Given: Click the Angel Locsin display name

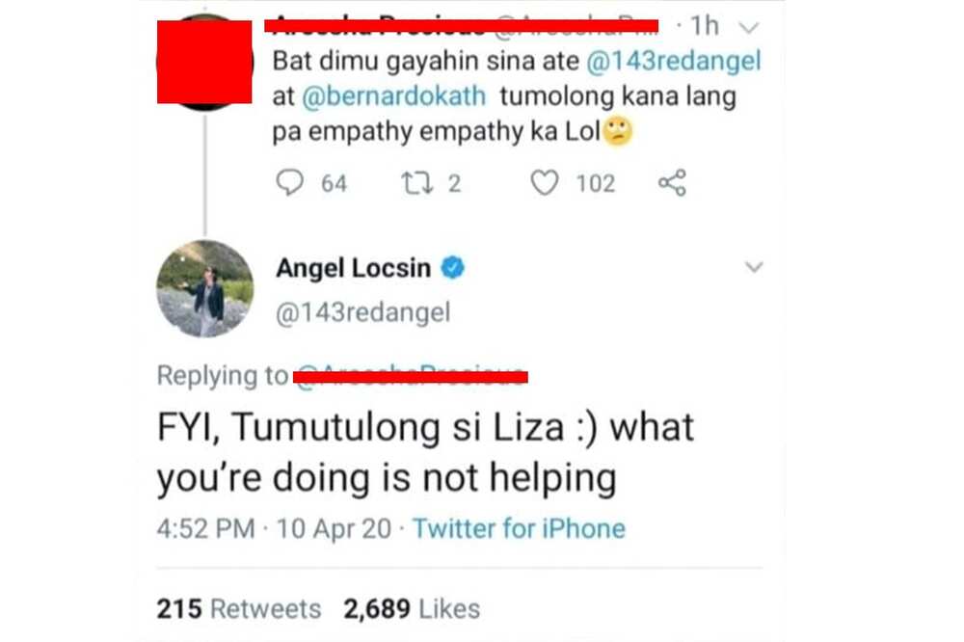Looking at the screenshot, I should (x=354, y=268).
